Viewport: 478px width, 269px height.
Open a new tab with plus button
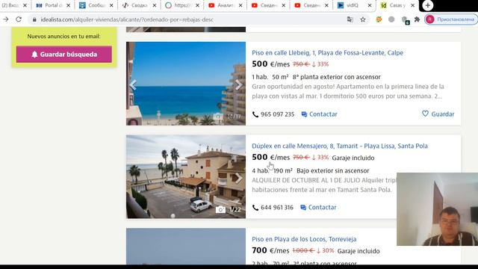pos(428,5)
